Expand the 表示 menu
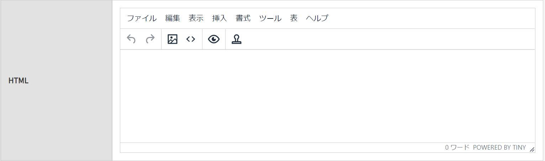The width and height of the screenshot is (545, 161). click(x=196, y=18)
